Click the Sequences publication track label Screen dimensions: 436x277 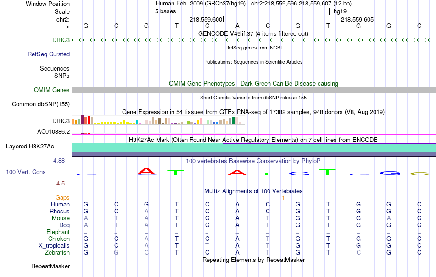[x=55, y=69]
